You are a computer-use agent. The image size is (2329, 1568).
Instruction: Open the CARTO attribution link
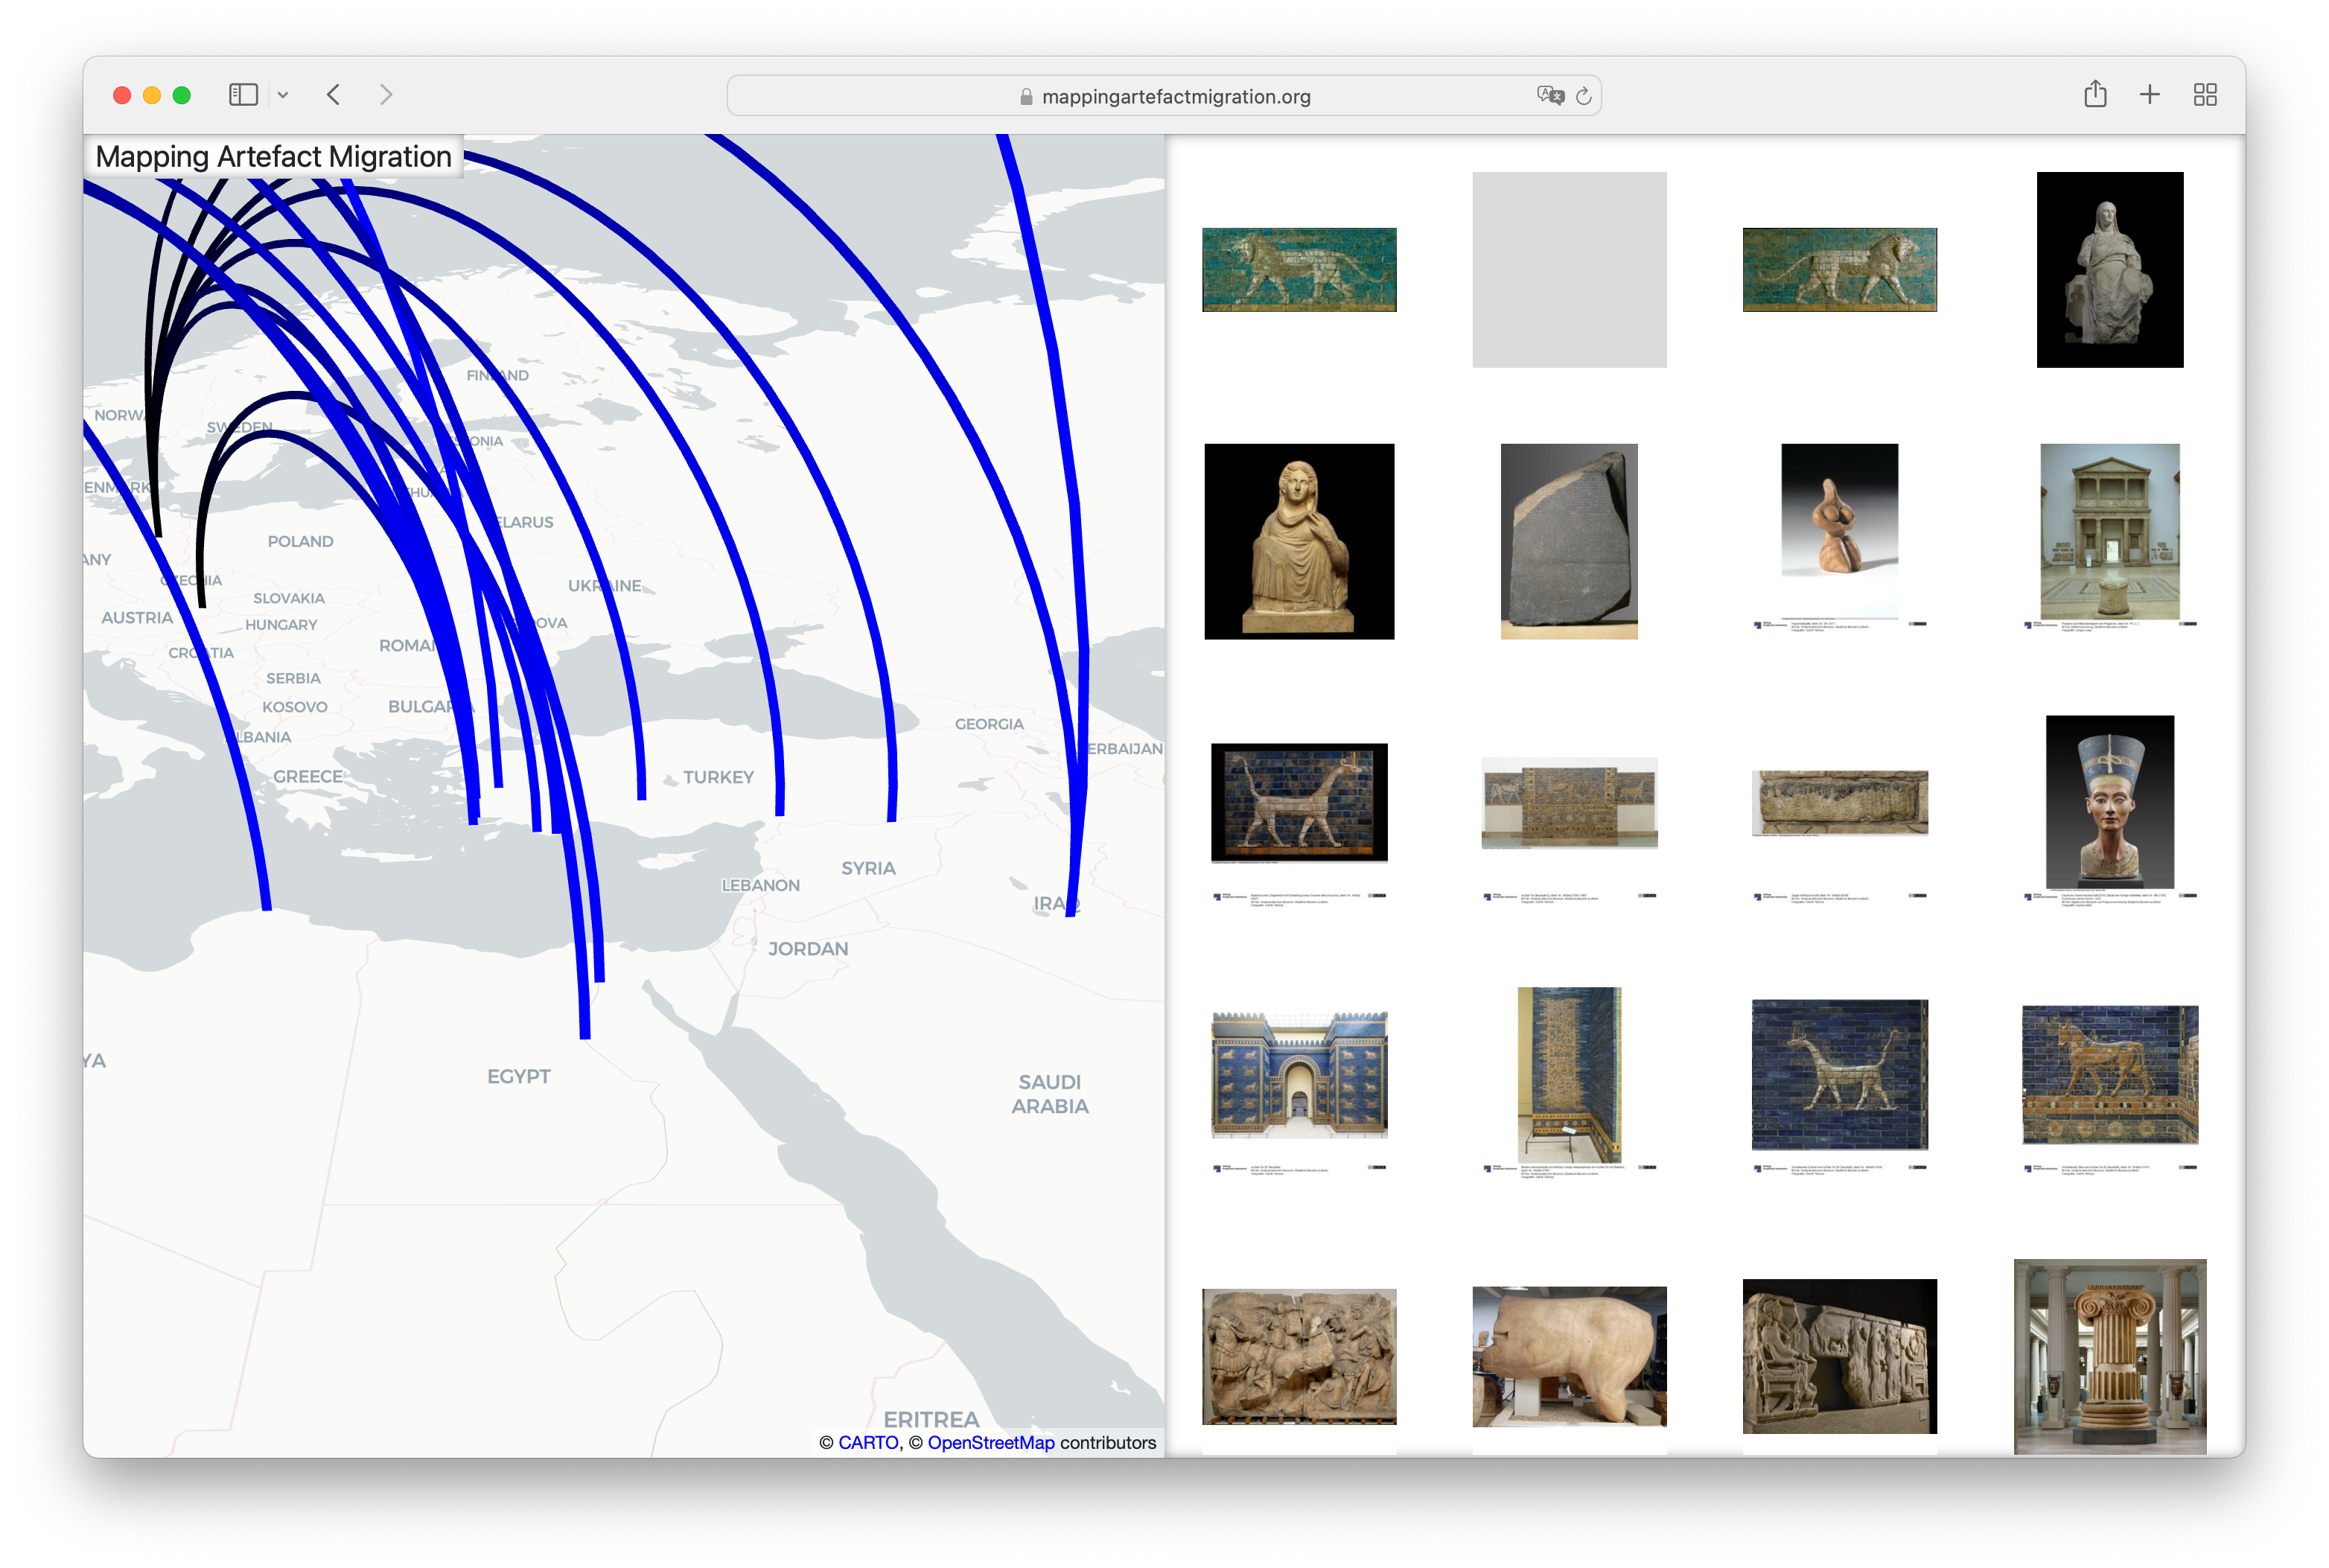pyautogui.click(x=868, y=1442)
